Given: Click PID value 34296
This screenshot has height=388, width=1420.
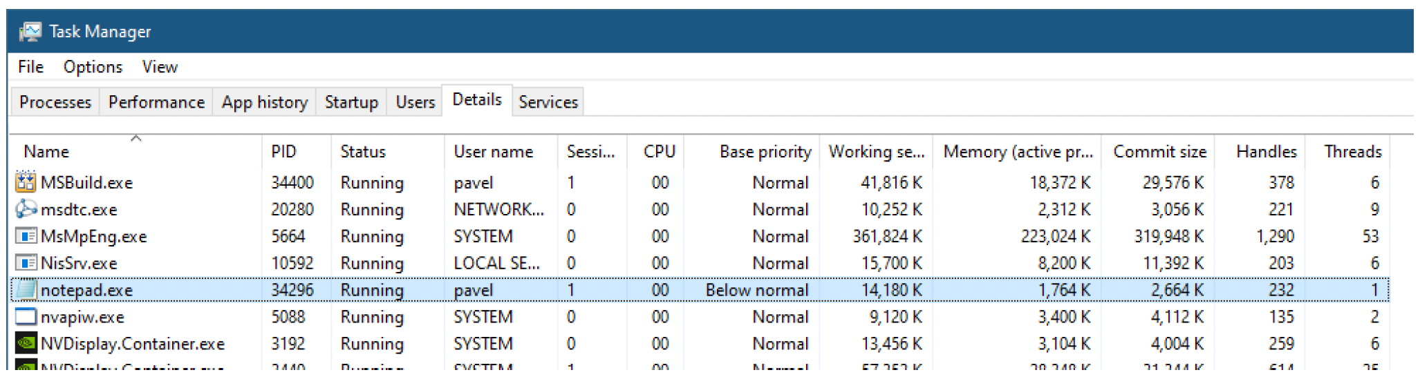Looking at the screenshot, I should (292, 291).
